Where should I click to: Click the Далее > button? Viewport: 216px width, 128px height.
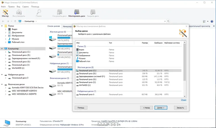pyautogui.click(x=161, y=108)
